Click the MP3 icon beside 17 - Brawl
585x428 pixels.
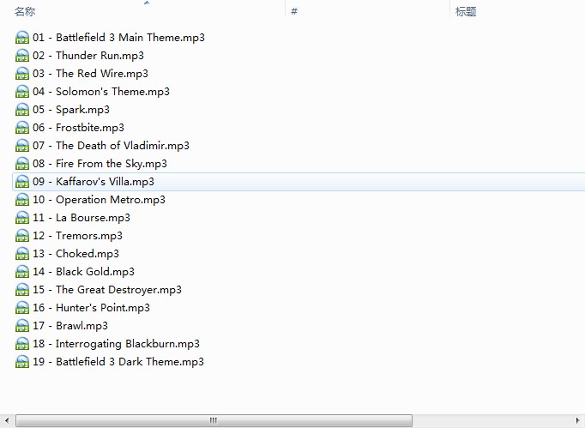[x=22, y=326]
